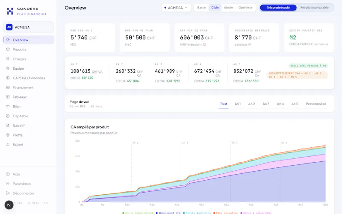The width and height of the screenshot is (342, 214).
Task: Click the Équipe people icon
Action: tap(8, 68)
